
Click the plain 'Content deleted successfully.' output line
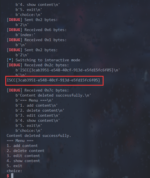tap(39, 136)
